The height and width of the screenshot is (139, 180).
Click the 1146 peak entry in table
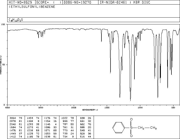point(50,124)
